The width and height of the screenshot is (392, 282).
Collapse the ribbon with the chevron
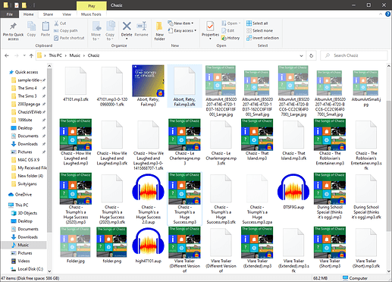coord(381,14)
